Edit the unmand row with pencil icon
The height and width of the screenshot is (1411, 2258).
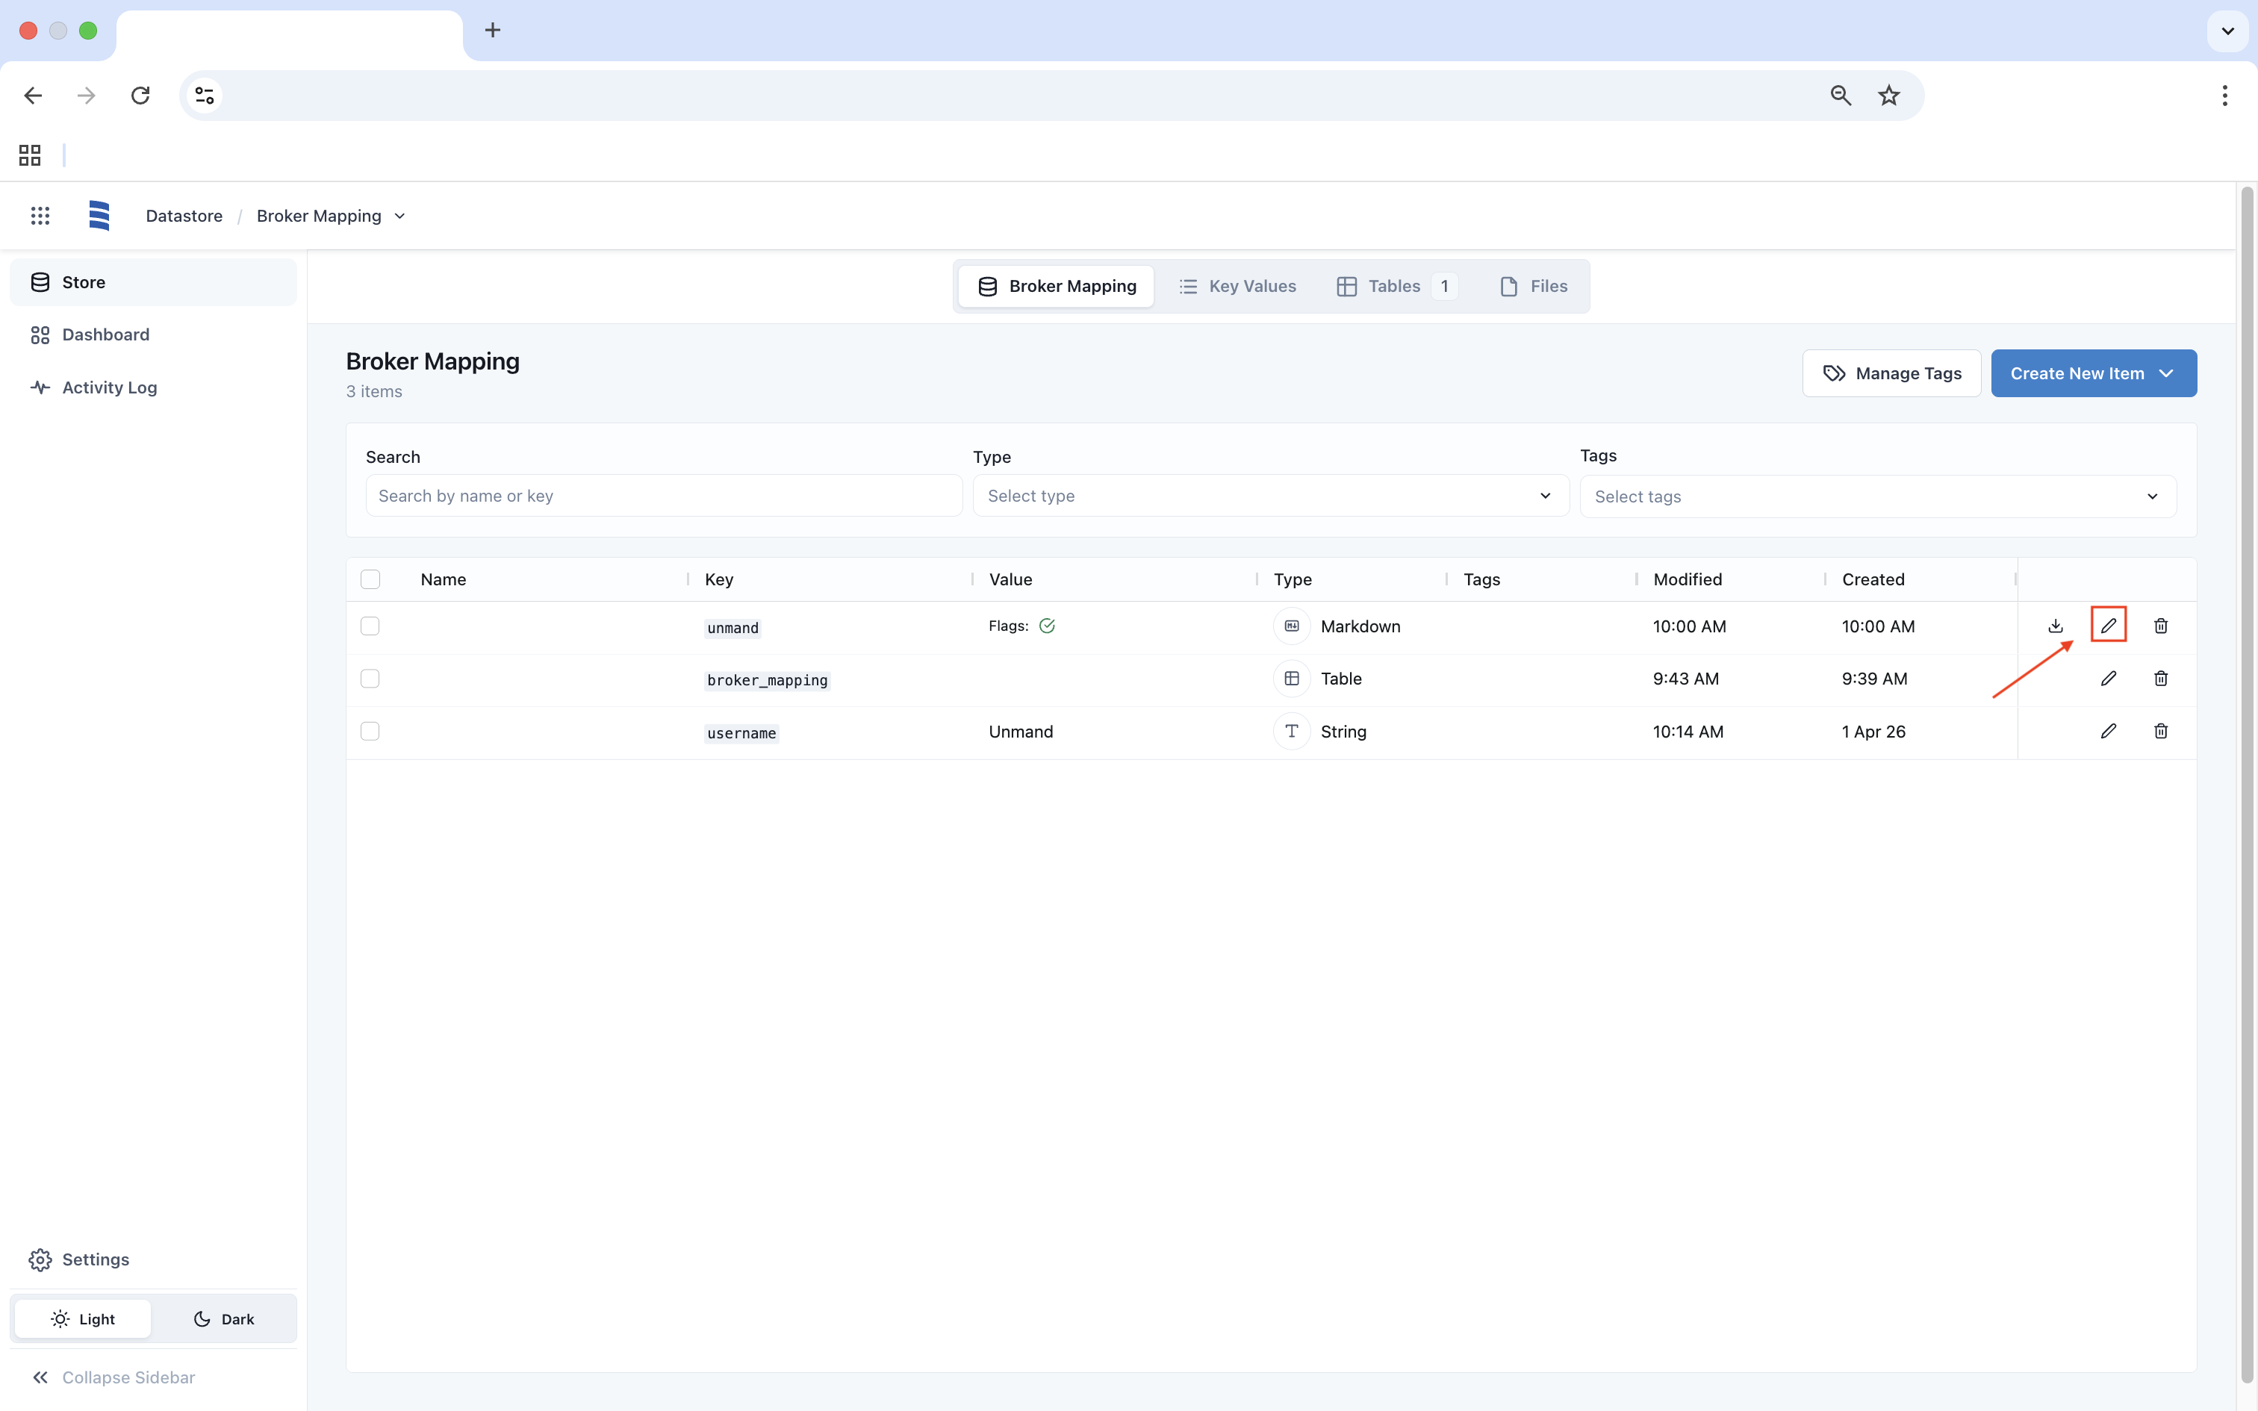pyautogui.click(x=2109, y=626)
